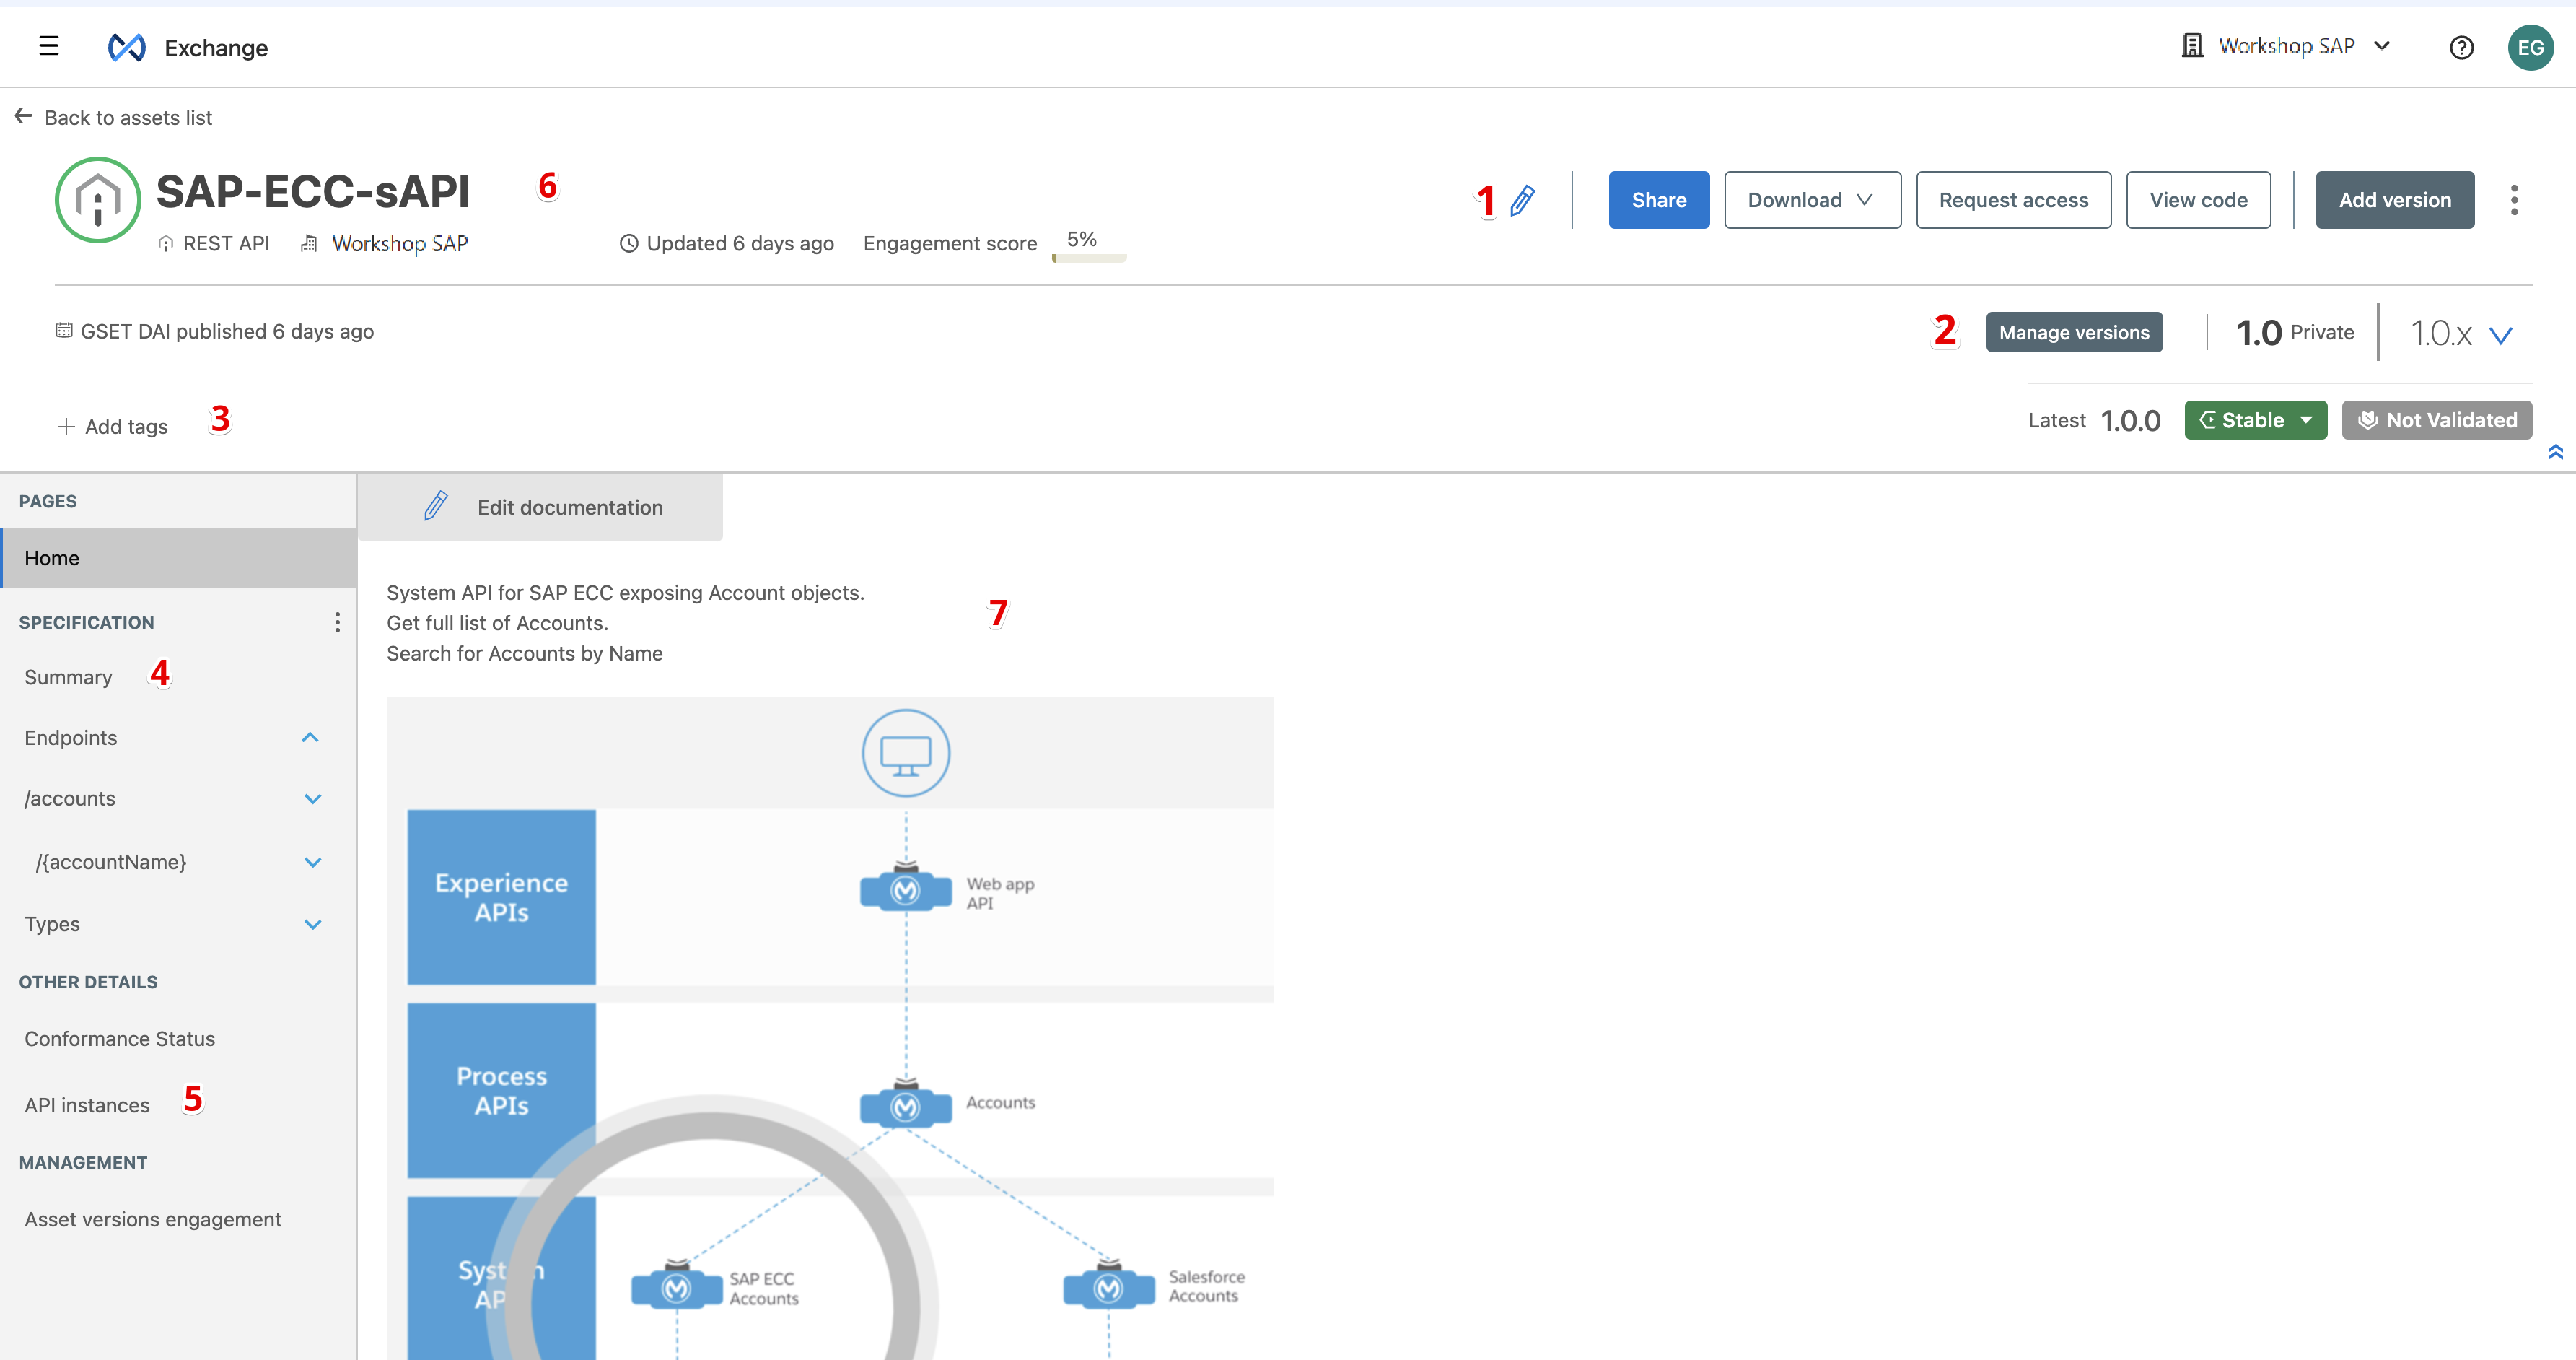Select the Home page

[x=179, y=557]
